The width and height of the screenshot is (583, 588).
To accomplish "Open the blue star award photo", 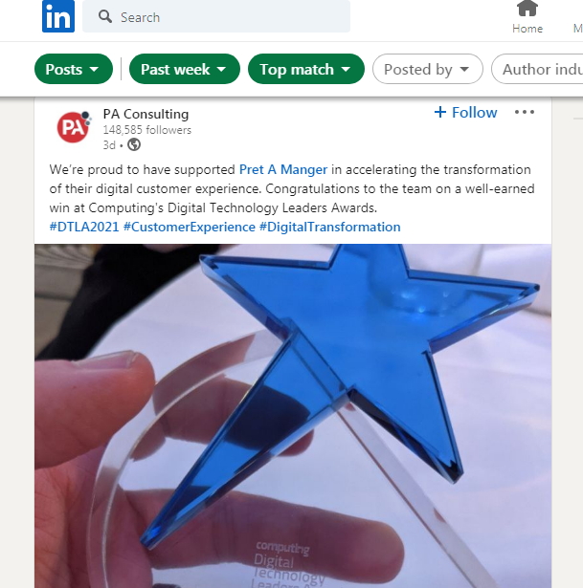I will coord(293,416).
